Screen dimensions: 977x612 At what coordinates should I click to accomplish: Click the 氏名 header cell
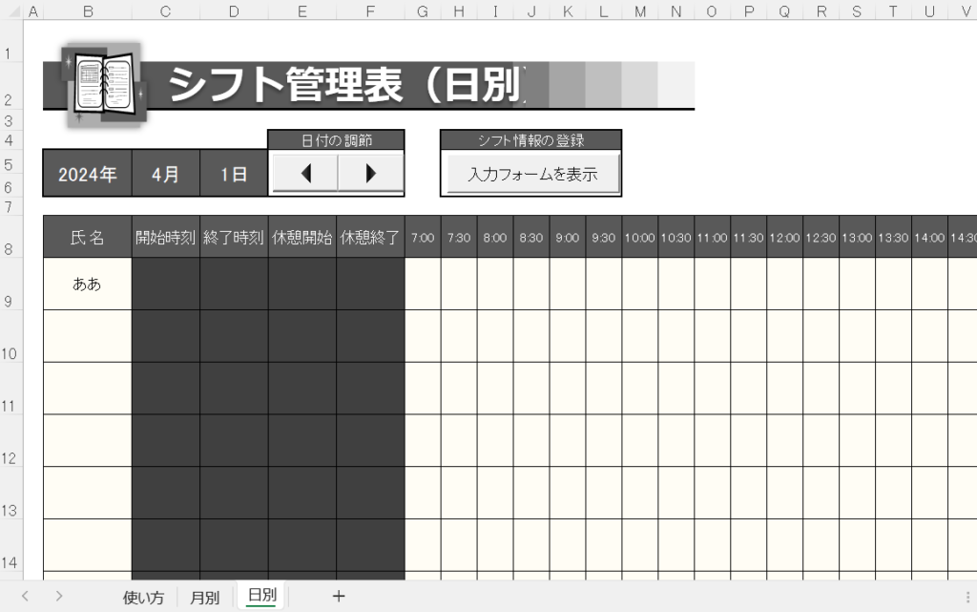click(x=87, y=238)
